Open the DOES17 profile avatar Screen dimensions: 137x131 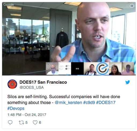coord(12,84)
